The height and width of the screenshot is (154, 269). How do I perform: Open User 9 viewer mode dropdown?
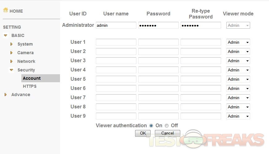click(x=238, y=116)
